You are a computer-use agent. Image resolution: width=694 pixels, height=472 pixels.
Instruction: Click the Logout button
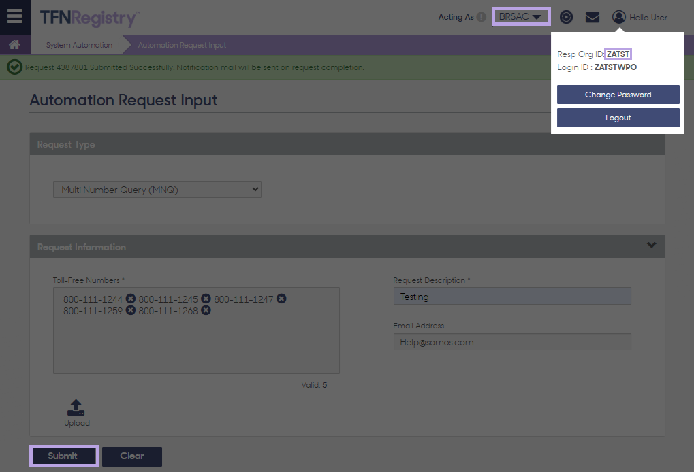click(x=618, y=118)
